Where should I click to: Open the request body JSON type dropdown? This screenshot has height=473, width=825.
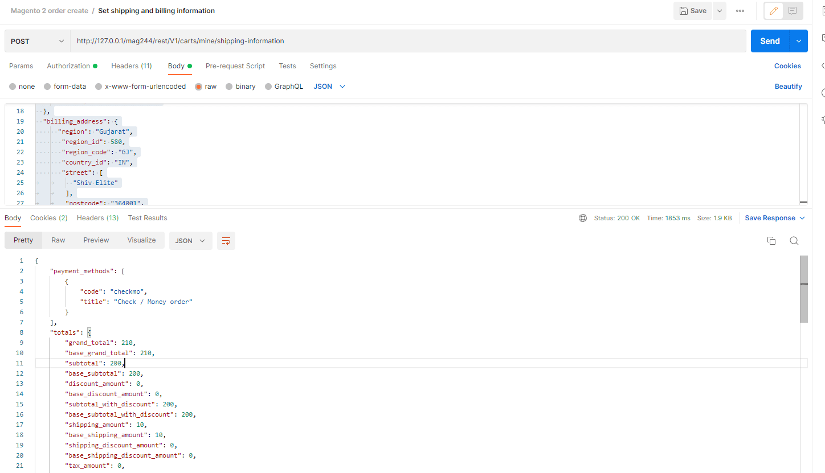pos(329,87)
